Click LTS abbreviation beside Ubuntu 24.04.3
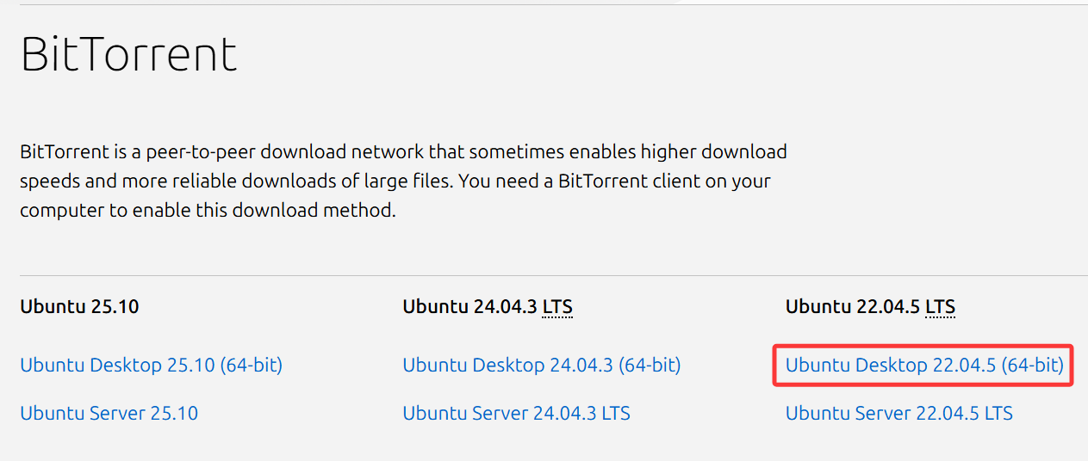The image size is (1088, 461). point(557,306)
